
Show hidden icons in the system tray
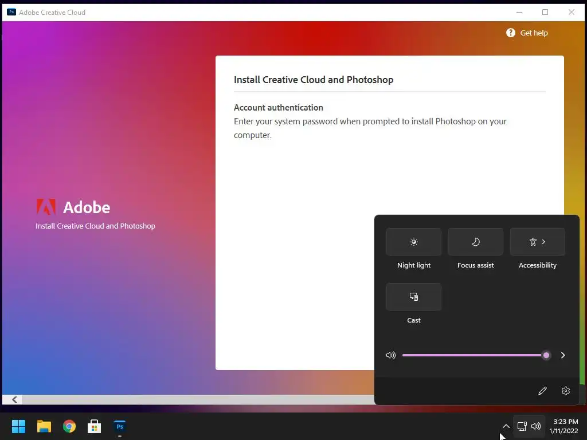[x=506, y=426]
